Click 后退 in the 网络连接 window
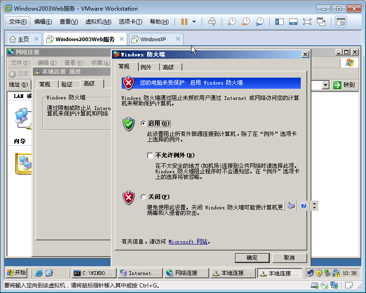366x293 pixels. (x=19, y=74)
